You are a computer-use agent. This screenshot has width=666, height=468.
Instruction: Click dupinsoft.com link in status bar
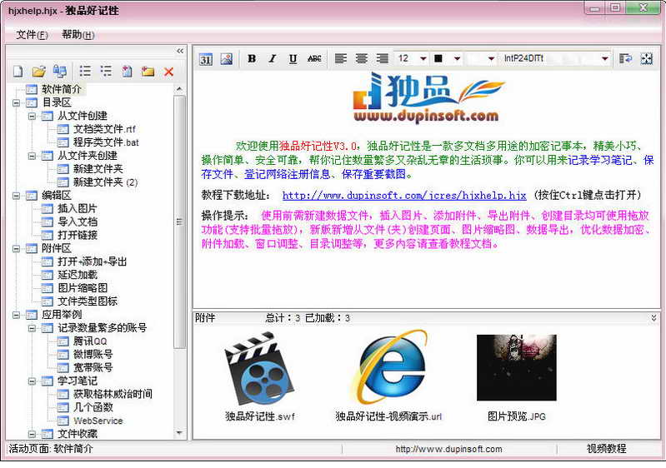click(x=448, y=449)
